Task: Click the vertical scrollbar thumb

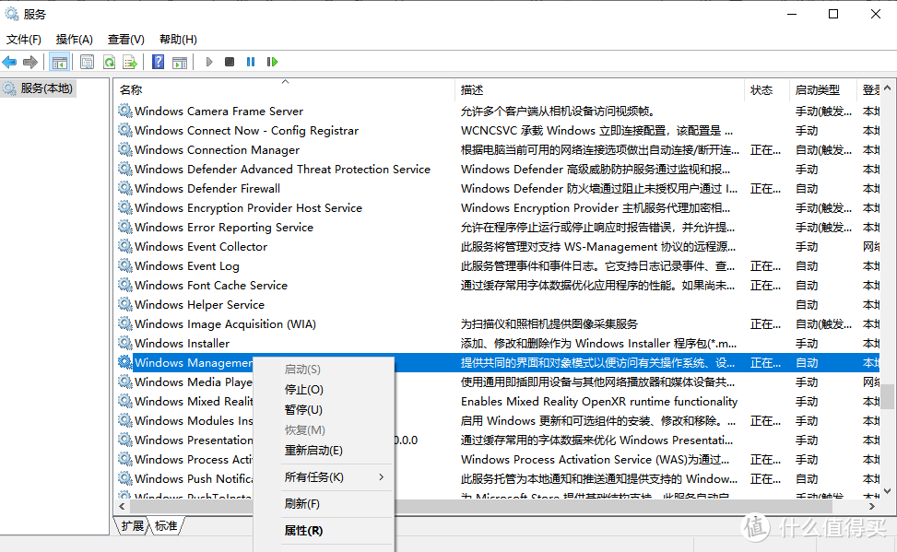Action: (x=887, y=396)
